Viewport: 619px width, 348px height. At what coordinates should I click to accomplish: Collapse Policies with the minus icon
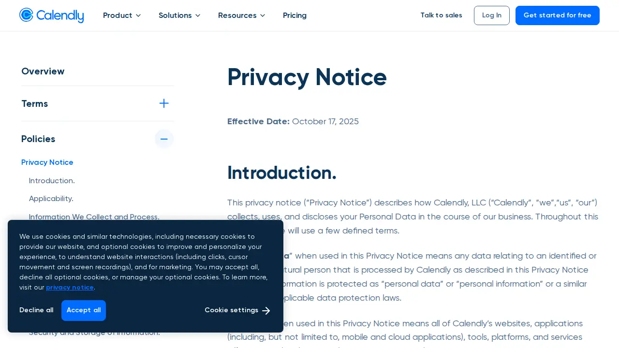click(x=164, y=139)
